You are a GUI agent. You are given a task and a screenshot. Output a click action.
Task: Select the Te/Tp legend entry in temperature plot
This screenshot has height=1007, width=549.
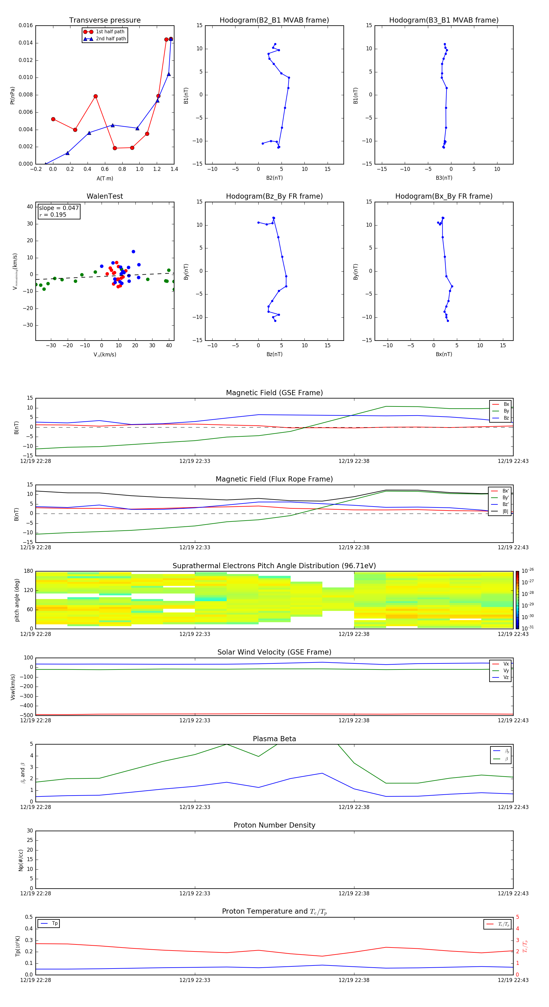[x=498, y=924]
